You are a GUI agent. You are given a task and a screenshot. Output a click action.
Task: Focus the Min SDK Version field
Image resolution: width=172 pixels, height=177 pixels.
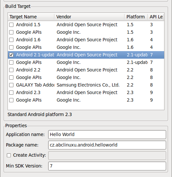coord(107,166)
